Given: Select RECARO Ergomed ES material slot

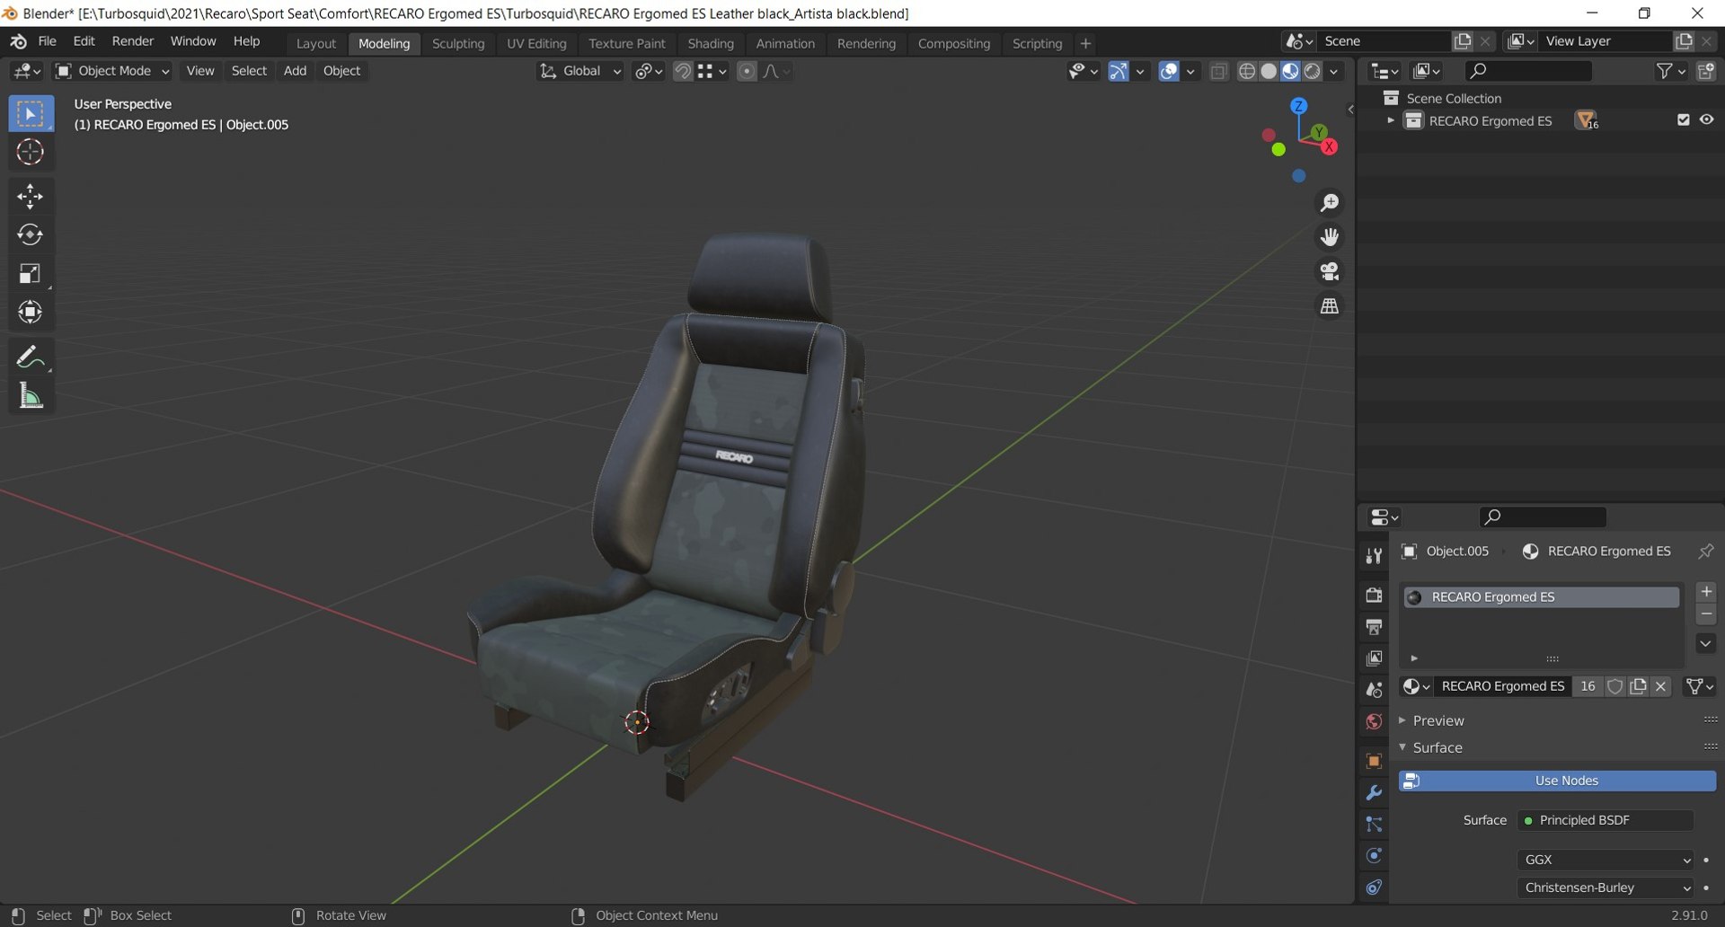Looking at the screenshot, I should 1542,597.
